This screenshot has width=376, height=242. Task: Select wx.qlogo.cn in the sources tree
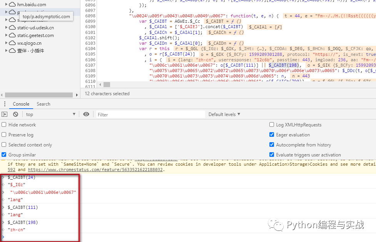(29, 43)
